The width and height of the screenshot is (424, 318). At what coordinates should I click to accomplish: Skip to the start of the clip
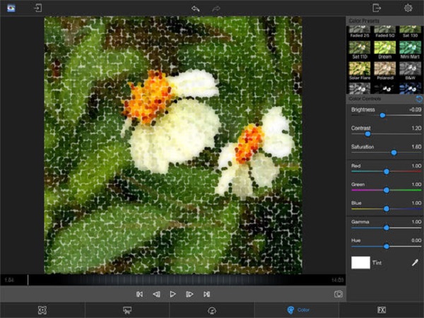pos(139,294)
